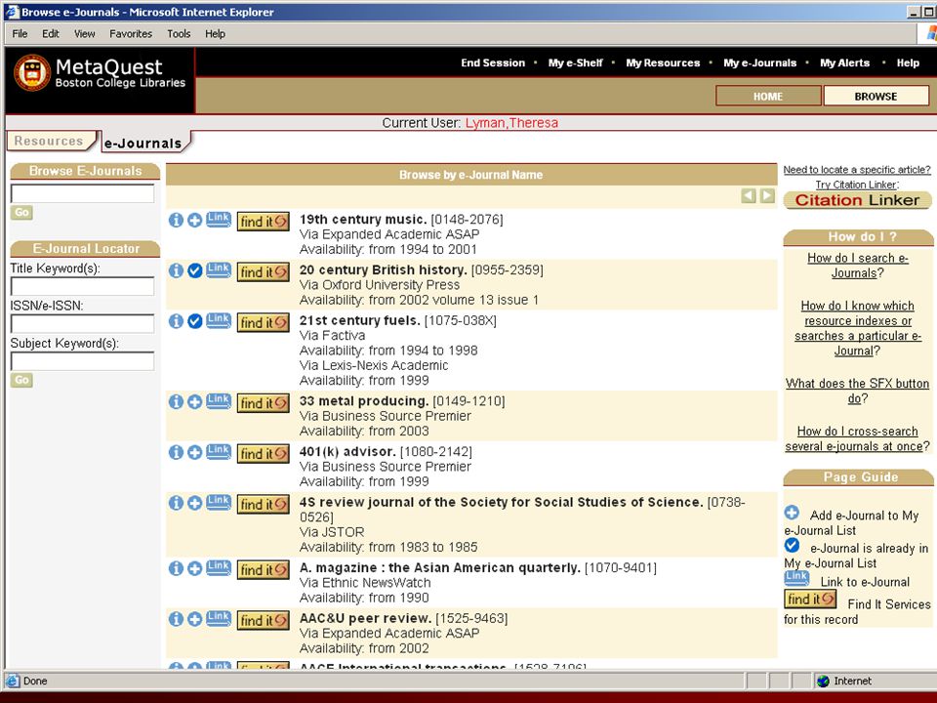The height and width of the screenshot is (703, 937).
Task: Toggle checkmark for 21st century fuels
Action: 195,321
